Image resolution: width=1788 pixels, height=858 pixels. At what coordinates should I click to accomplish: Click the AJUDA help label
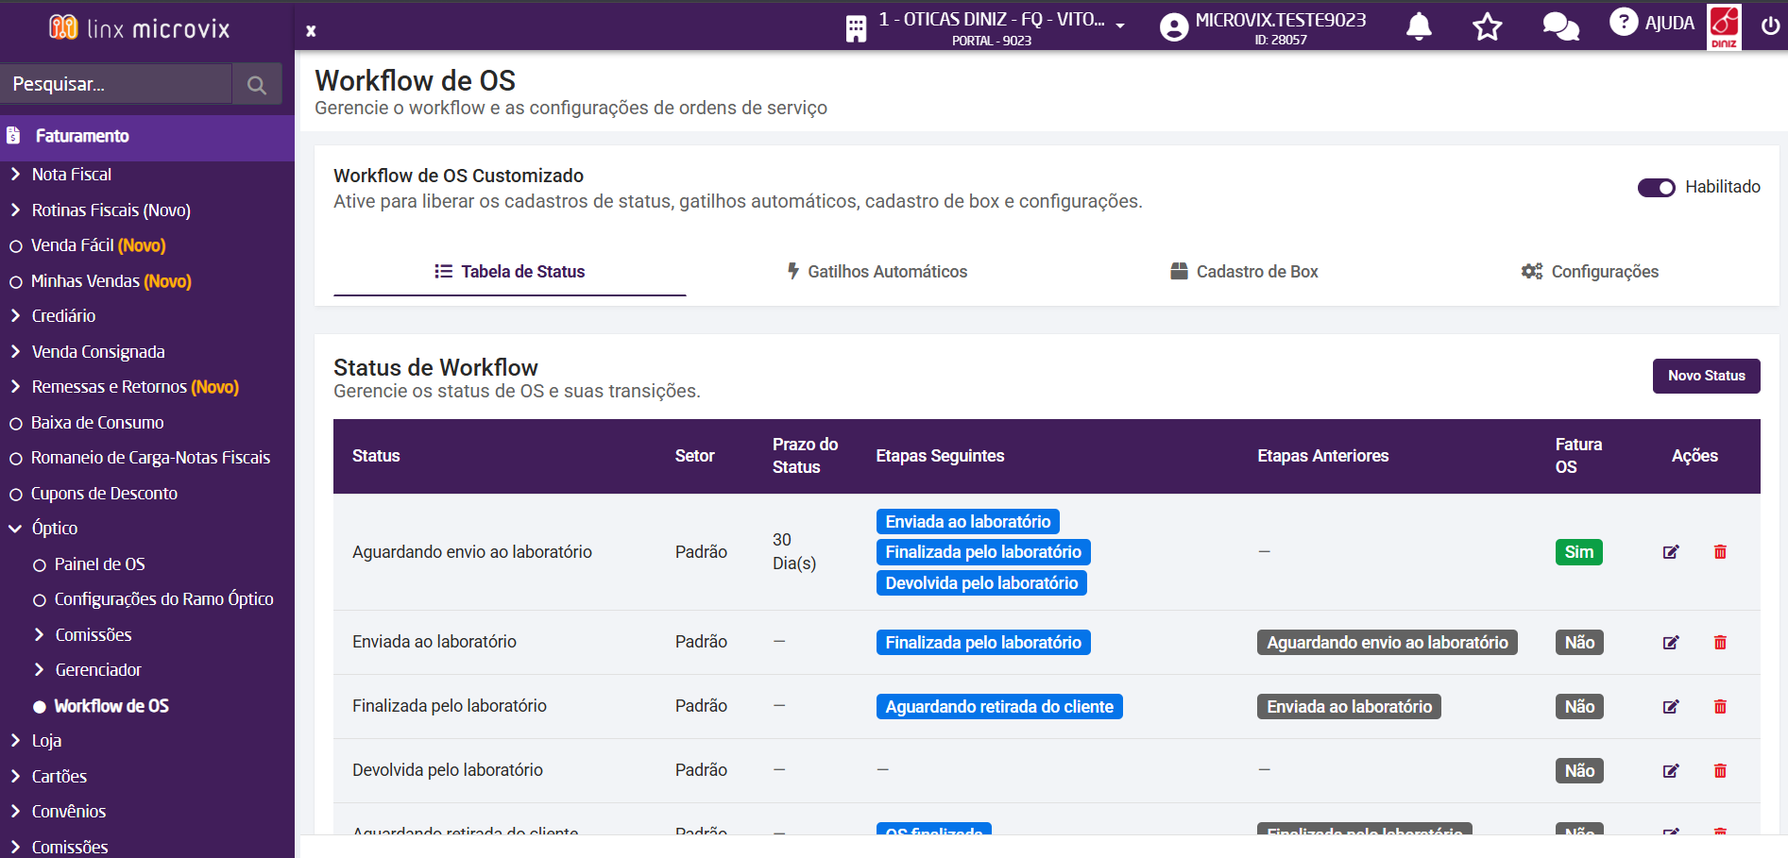[1670, 24]
